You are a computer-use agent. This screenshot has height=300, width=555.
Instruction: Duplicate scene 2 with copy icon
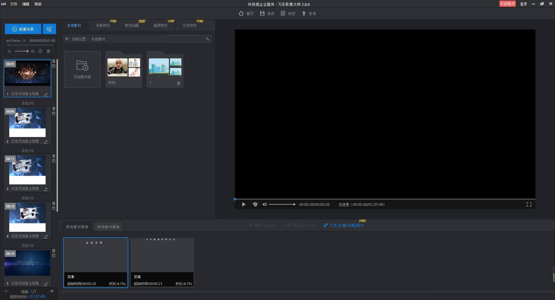pos(54,114)
